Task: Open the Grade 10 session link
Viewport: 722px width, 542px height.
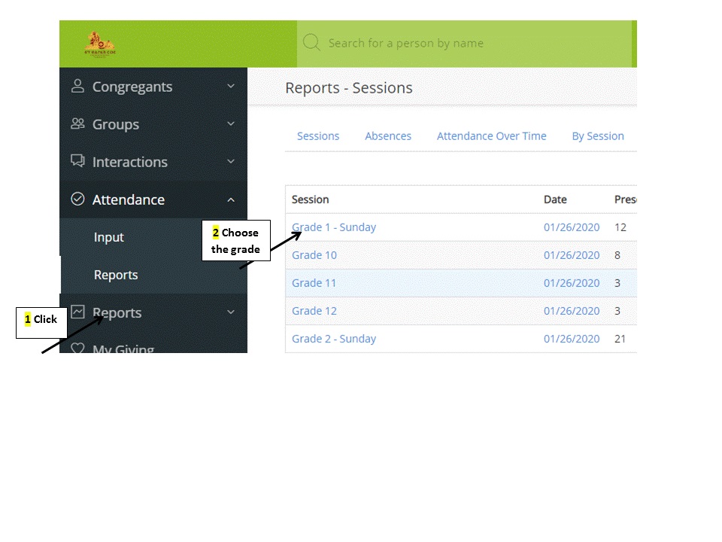Action: tap(314, 255)
